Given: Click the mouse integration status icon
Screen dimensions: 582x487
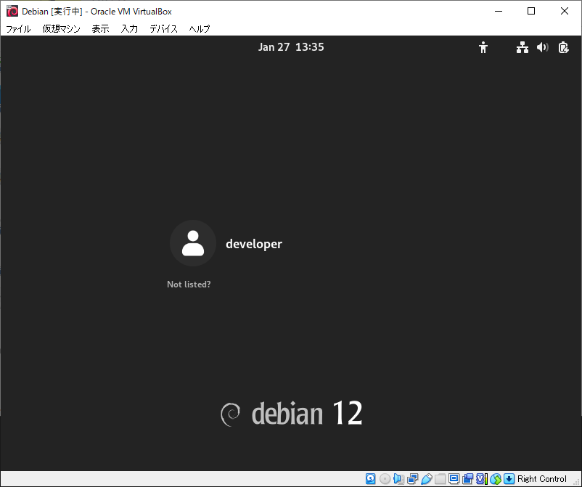Looking at the screenshot, I should pos(496,478).
